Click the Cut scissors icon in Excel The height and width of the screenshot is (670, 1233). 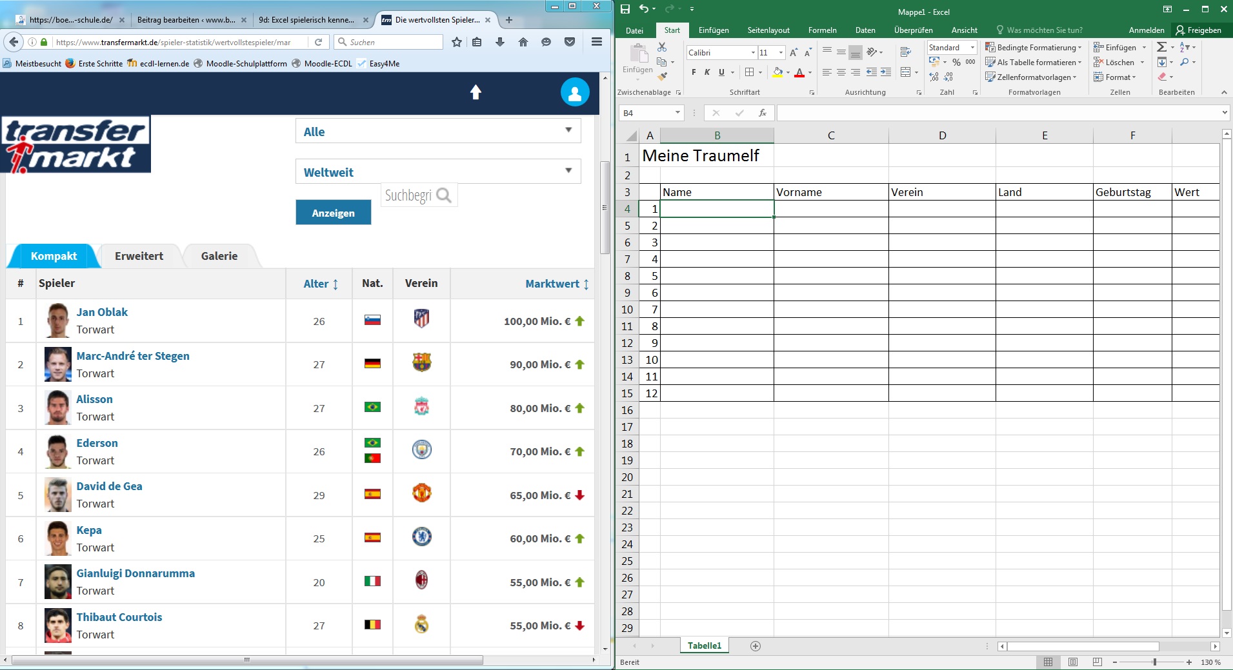pos(661,47)
